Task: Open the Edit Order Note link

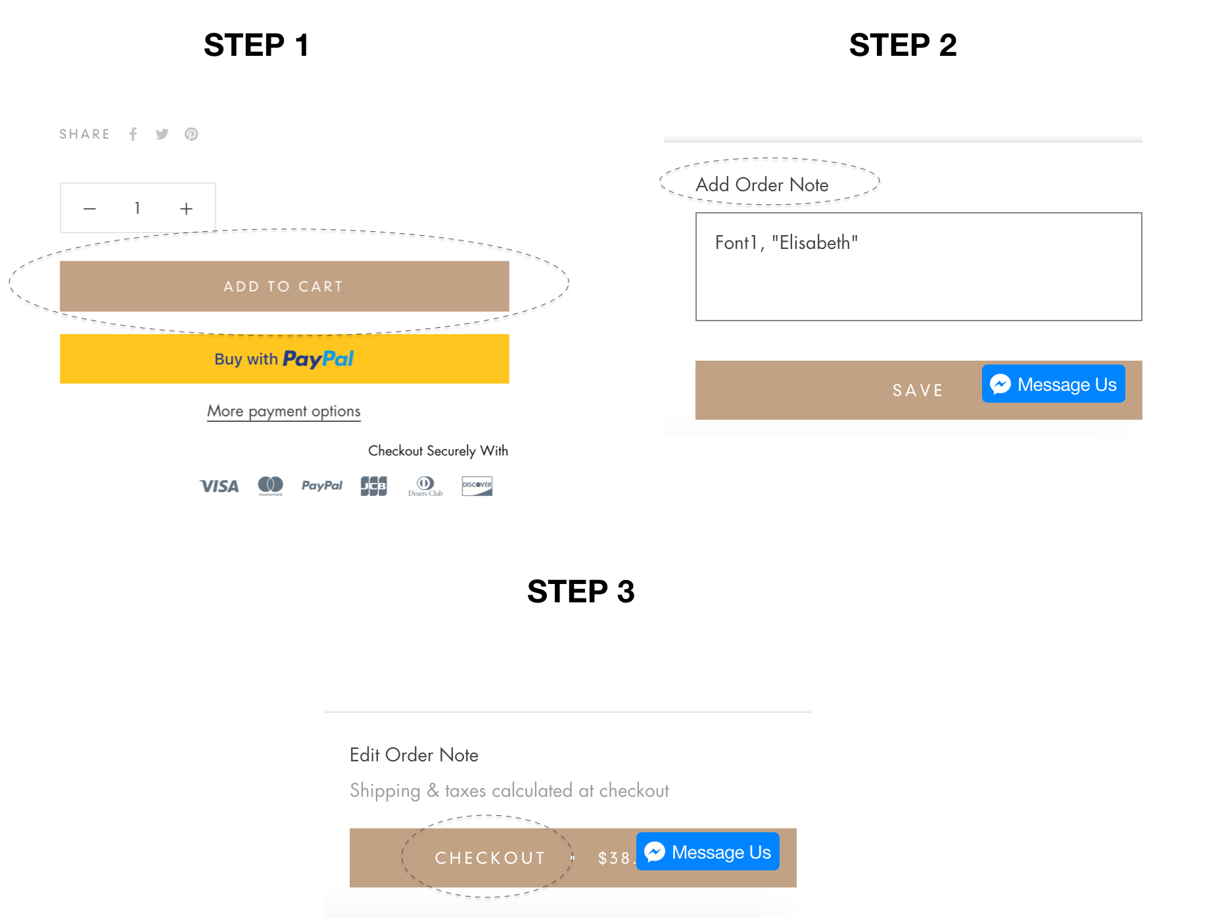Action: tap(414, 755)
